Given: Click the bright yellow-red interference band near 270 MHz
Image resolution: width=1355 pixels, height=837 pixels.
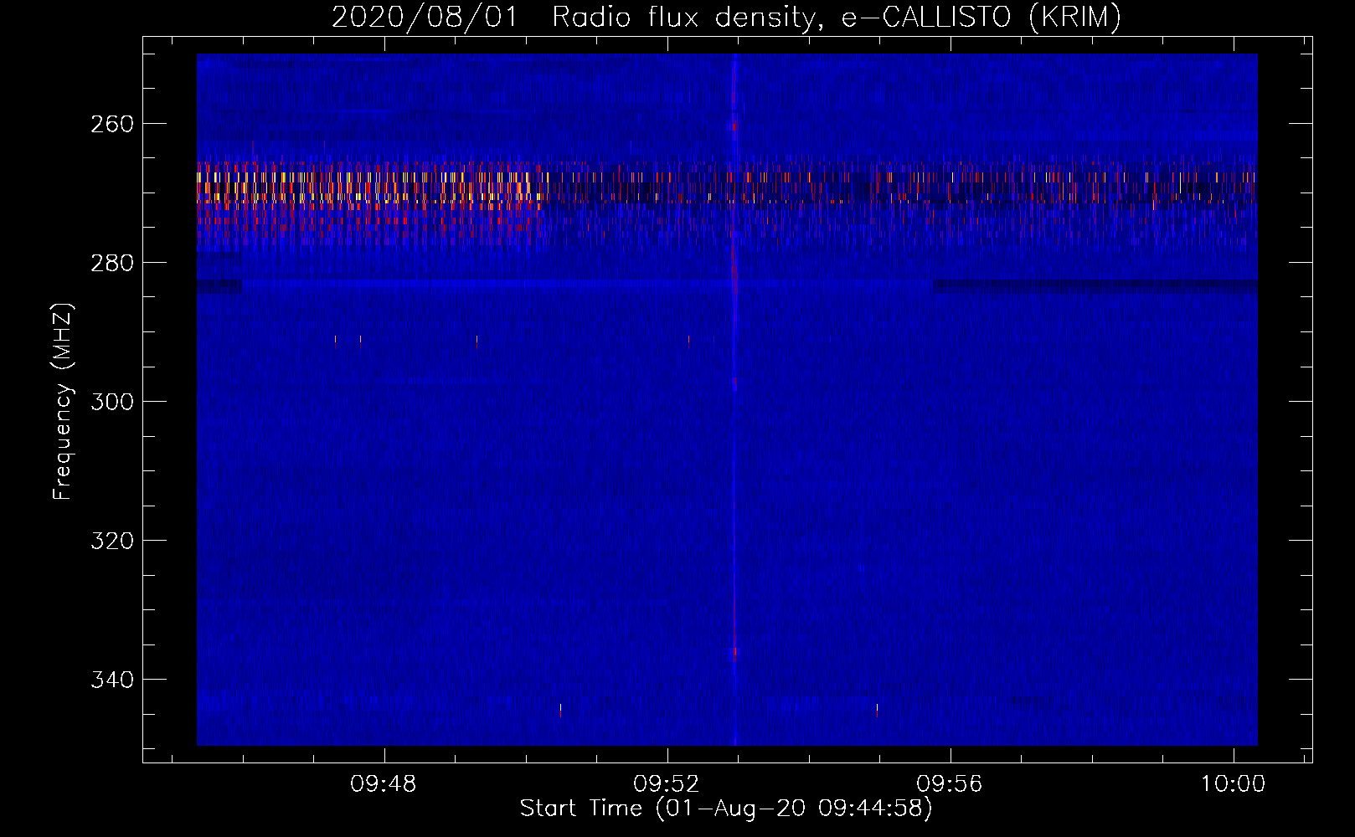Looking at the screenshot, I should [372, 198].
